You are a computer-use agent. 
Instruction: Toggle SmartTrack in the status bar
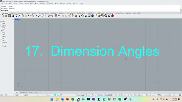(108, 95)
